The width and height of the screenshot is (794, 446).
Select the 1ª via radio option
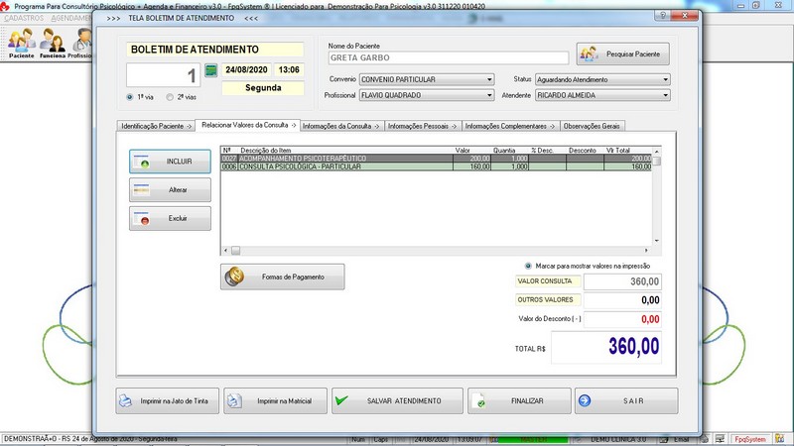[x=131, y=97]
